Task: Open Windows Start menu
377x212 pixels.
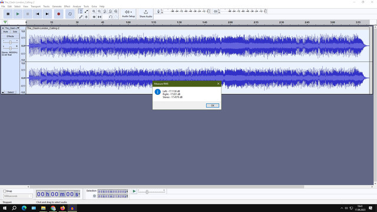Action: coord(5,208)
